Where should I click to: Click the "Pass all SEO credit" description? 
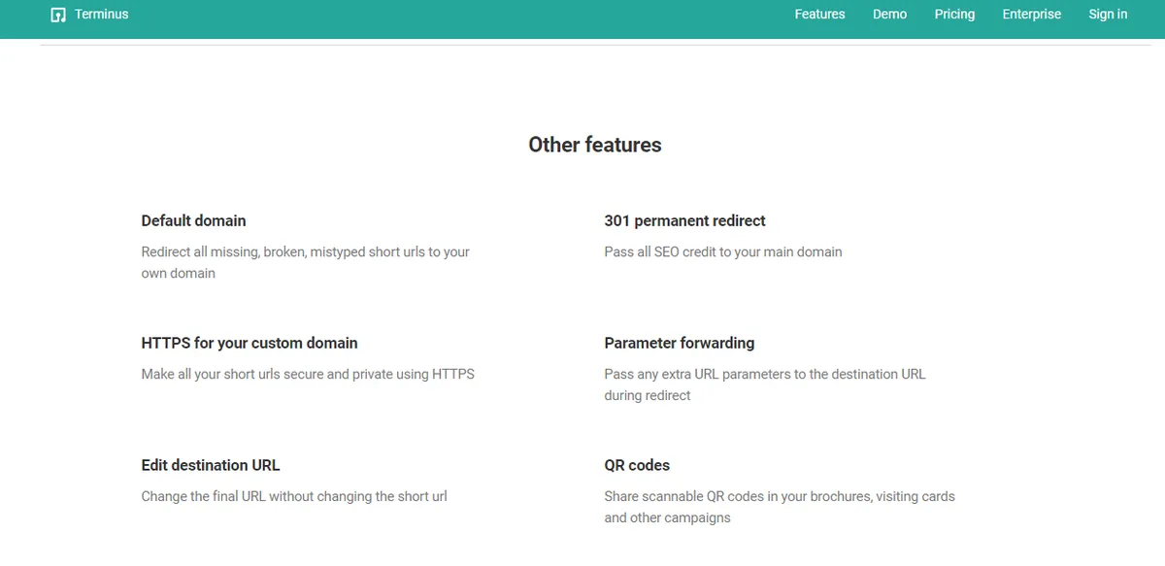[722, 251]
